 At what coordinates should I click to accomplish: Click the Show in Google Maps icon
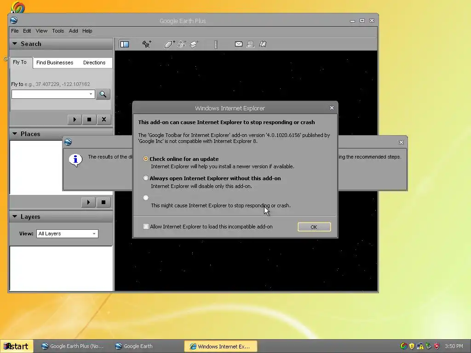263,44
